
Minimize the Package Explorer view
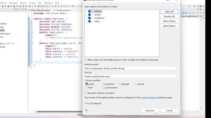click(23, 10)
